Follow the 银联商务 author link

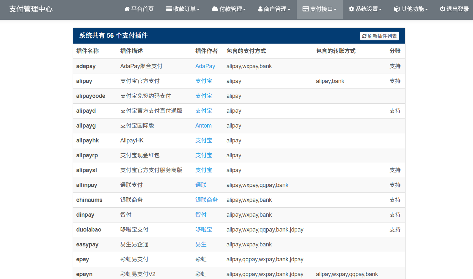pyautogui.click(x=206, y=200)
